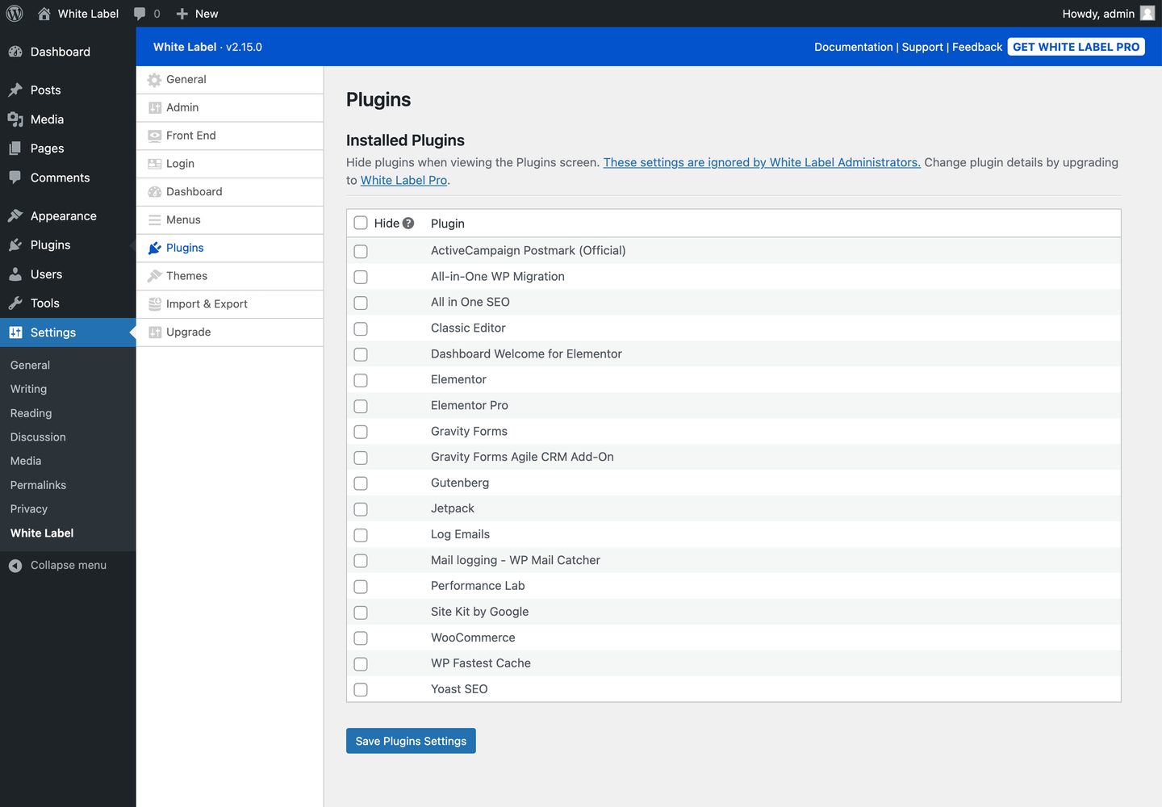
Task: Open the comments bubble icon in admin bar
Action: click(140, 14)
